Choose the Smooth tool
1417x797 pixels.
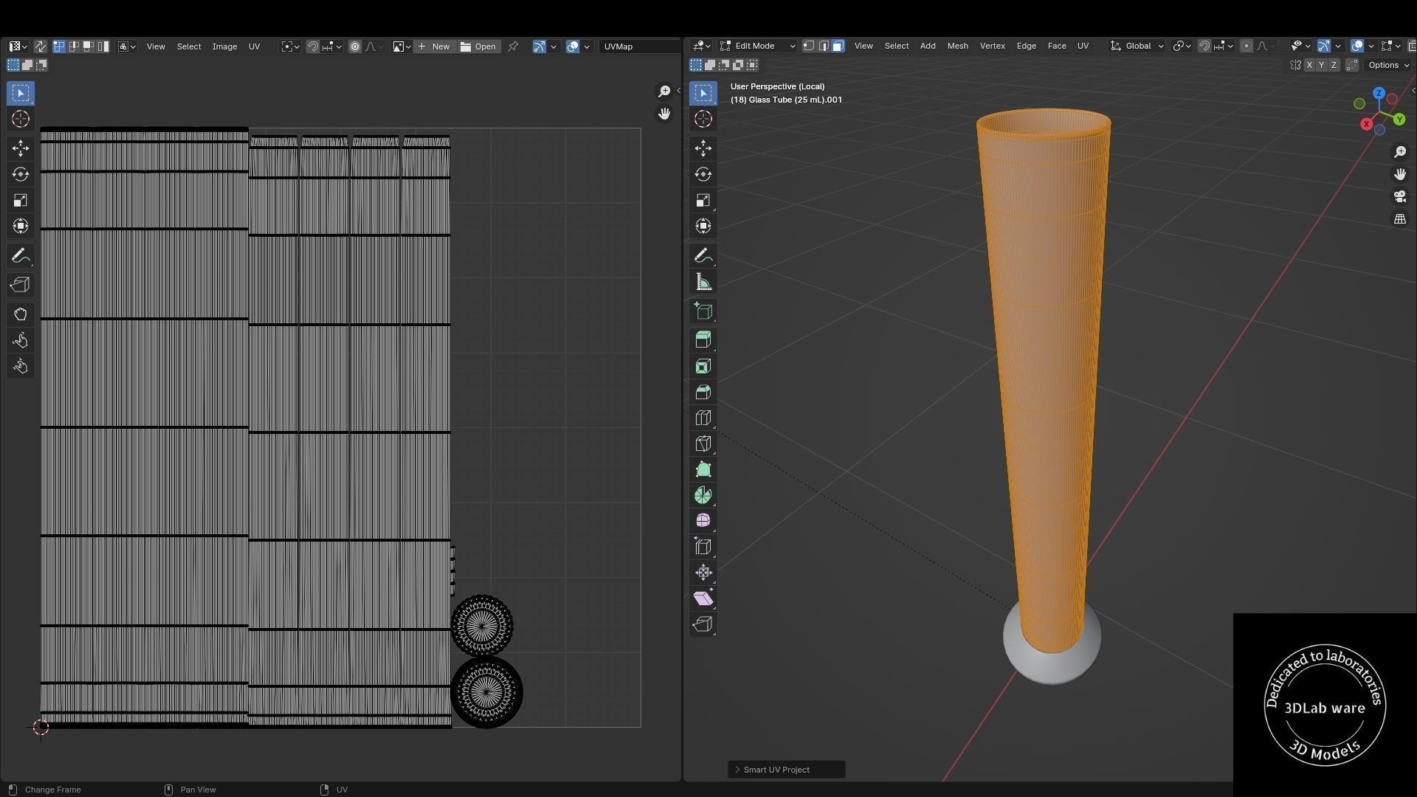(703, 521)
